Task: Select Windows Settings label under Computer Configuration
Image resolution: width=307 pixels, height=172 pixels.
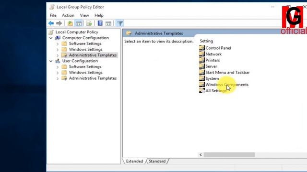Action: coord(85,49)
